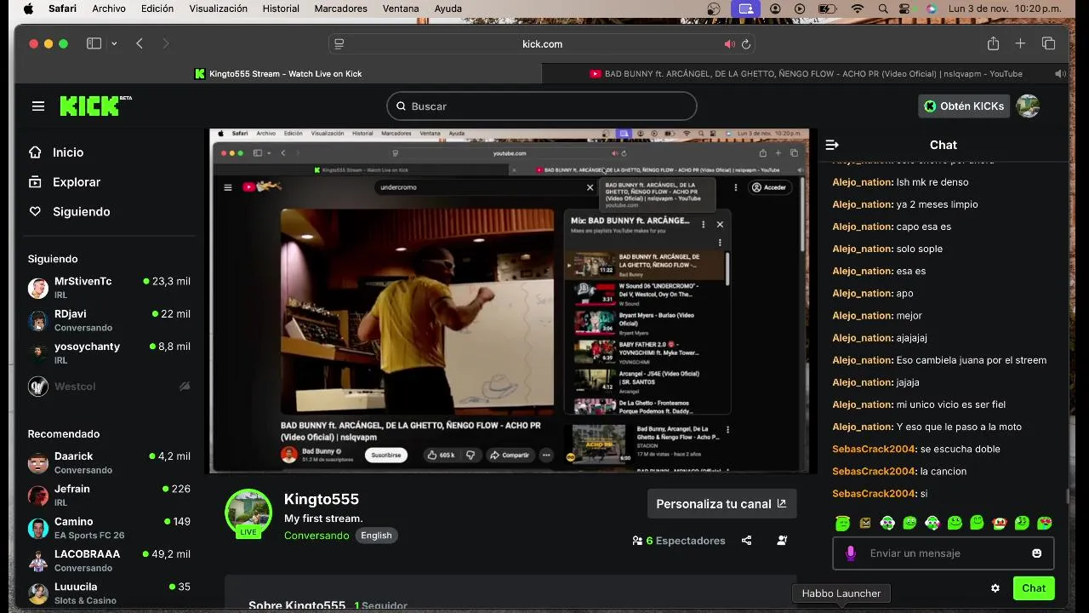Click Personaliza tu canal button
The width and height of the screenshot is (1089, 613).
pos(721,504)
